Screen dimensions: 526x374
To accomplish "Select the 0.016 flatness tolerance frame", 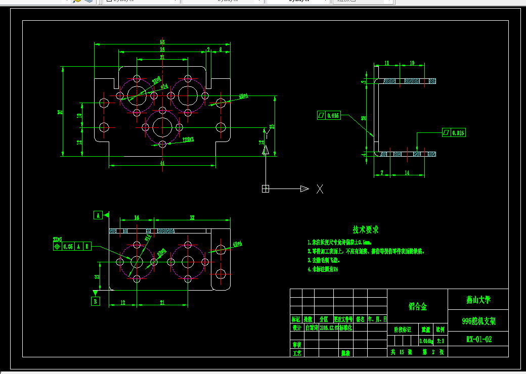I will [329, 116].
